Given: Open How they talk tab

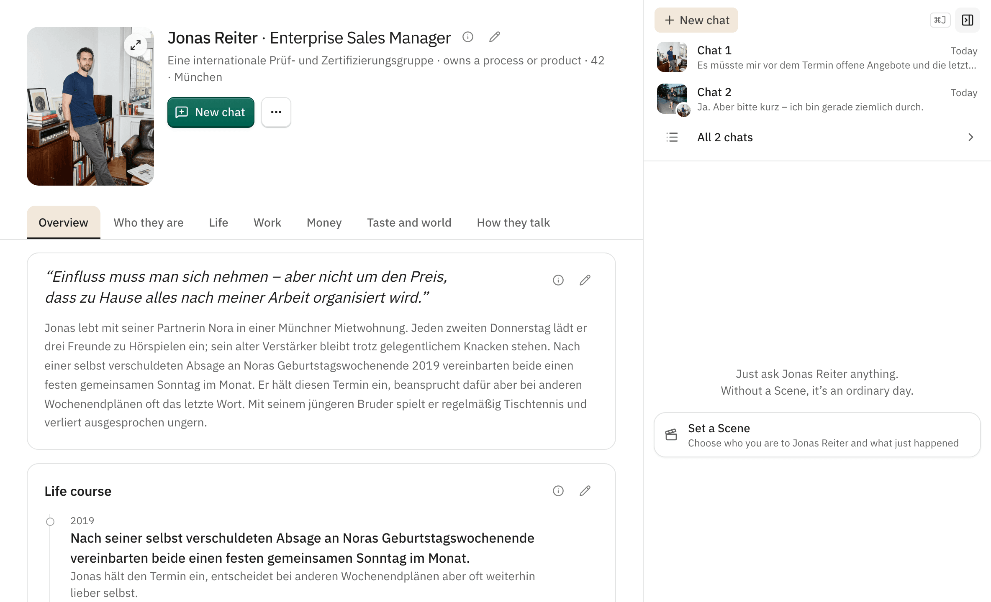Looking at the screenshot, I should coord(513,222).
